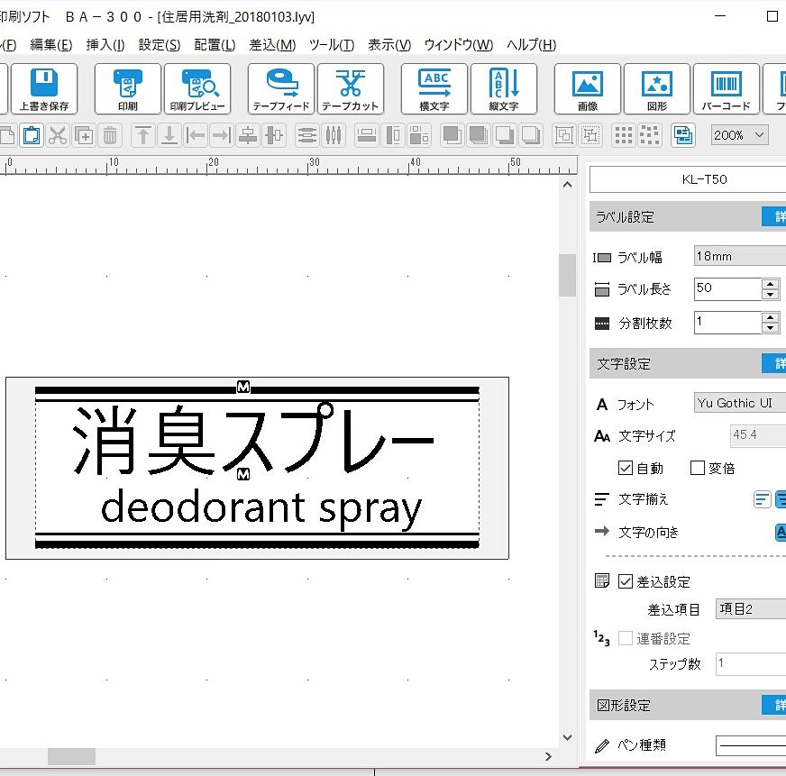Open ラベル設定 detail button
This screenshot has height=776, width=786.
(774, 216)
